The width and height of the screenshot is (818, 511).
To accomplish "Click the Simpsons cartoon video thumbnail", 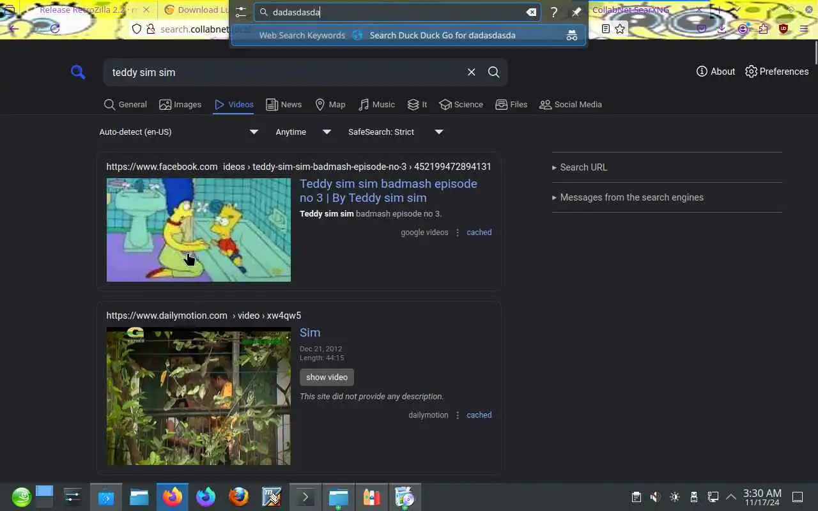I will (x=199, y=230).
